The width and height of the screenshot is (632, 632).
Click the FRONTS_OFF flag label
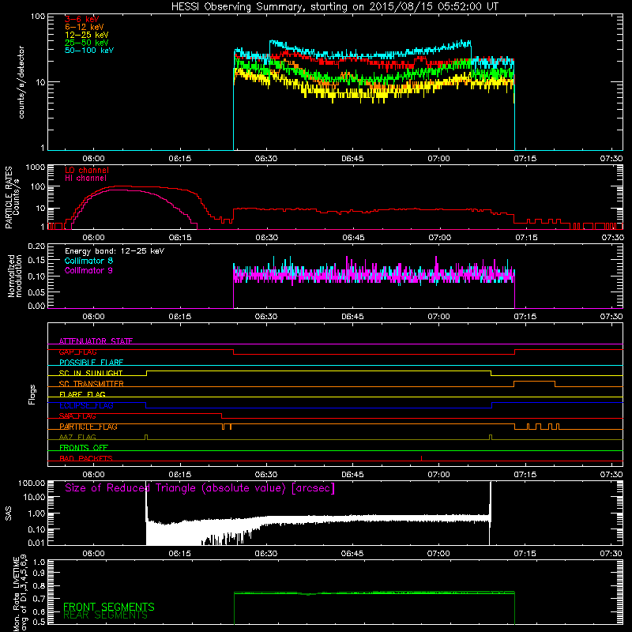(84, 448)
